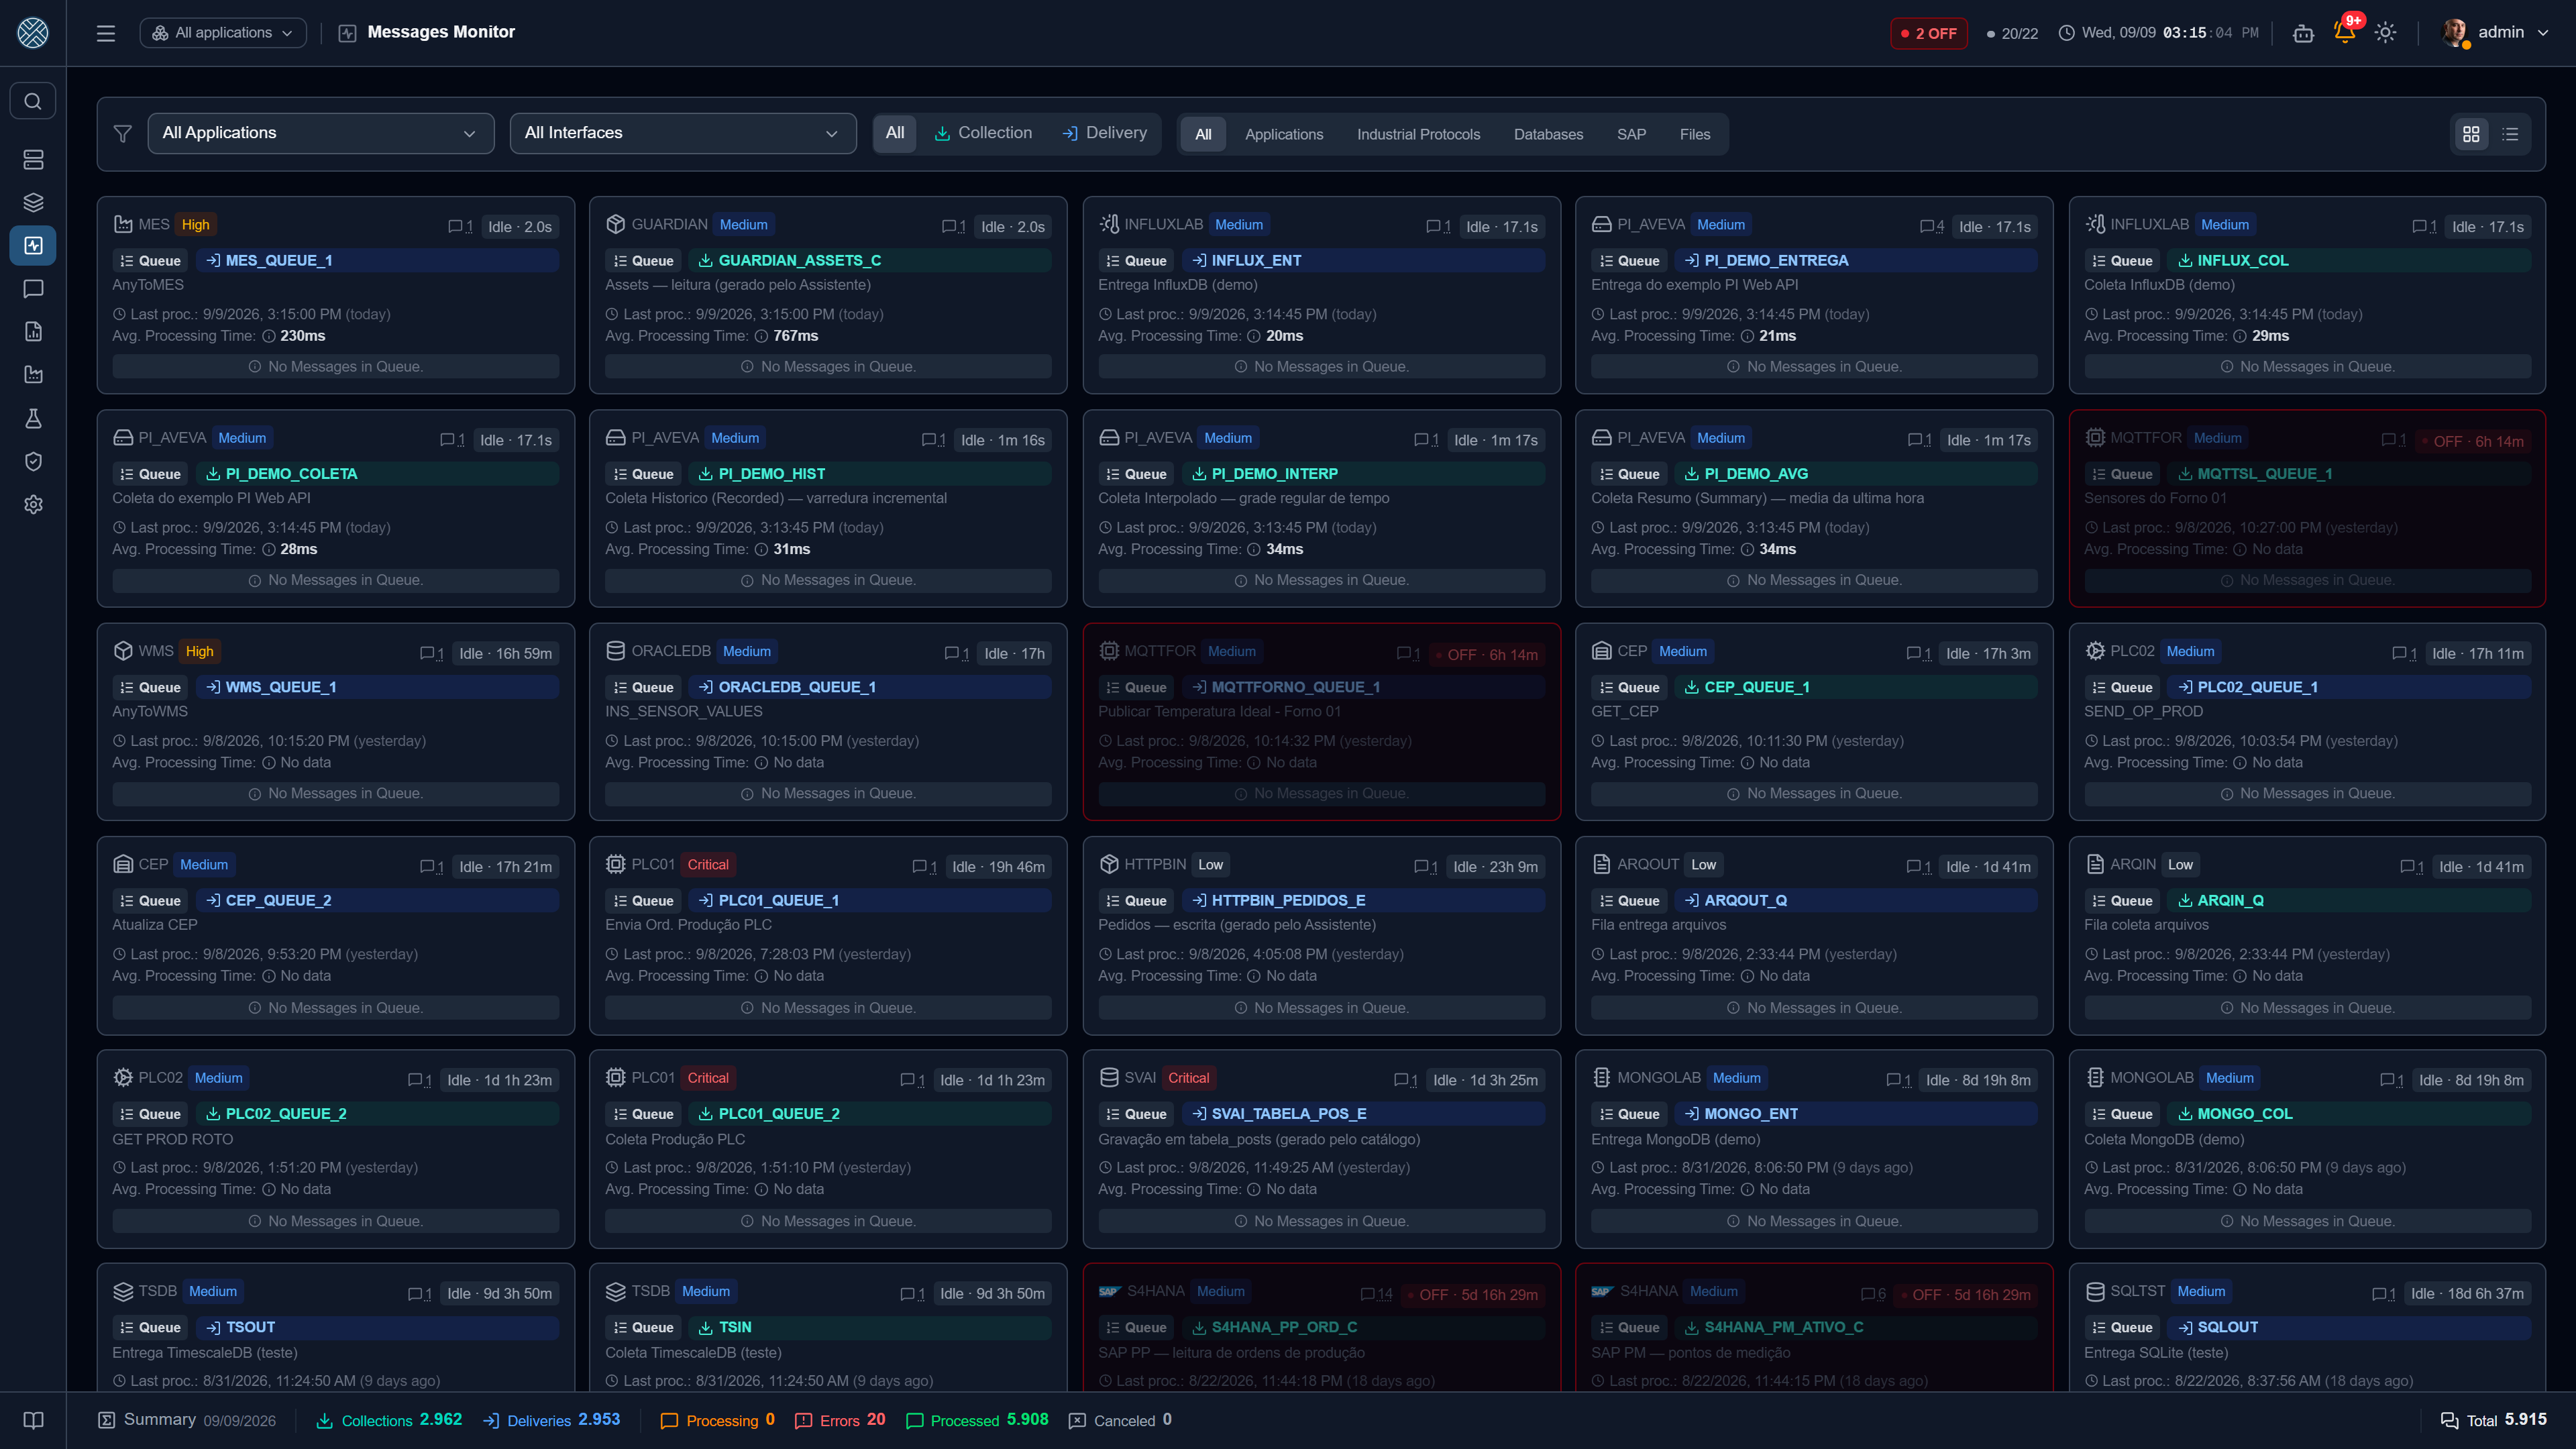
Task: Select the Databases tab
Action: click(x=1548, y=134)
